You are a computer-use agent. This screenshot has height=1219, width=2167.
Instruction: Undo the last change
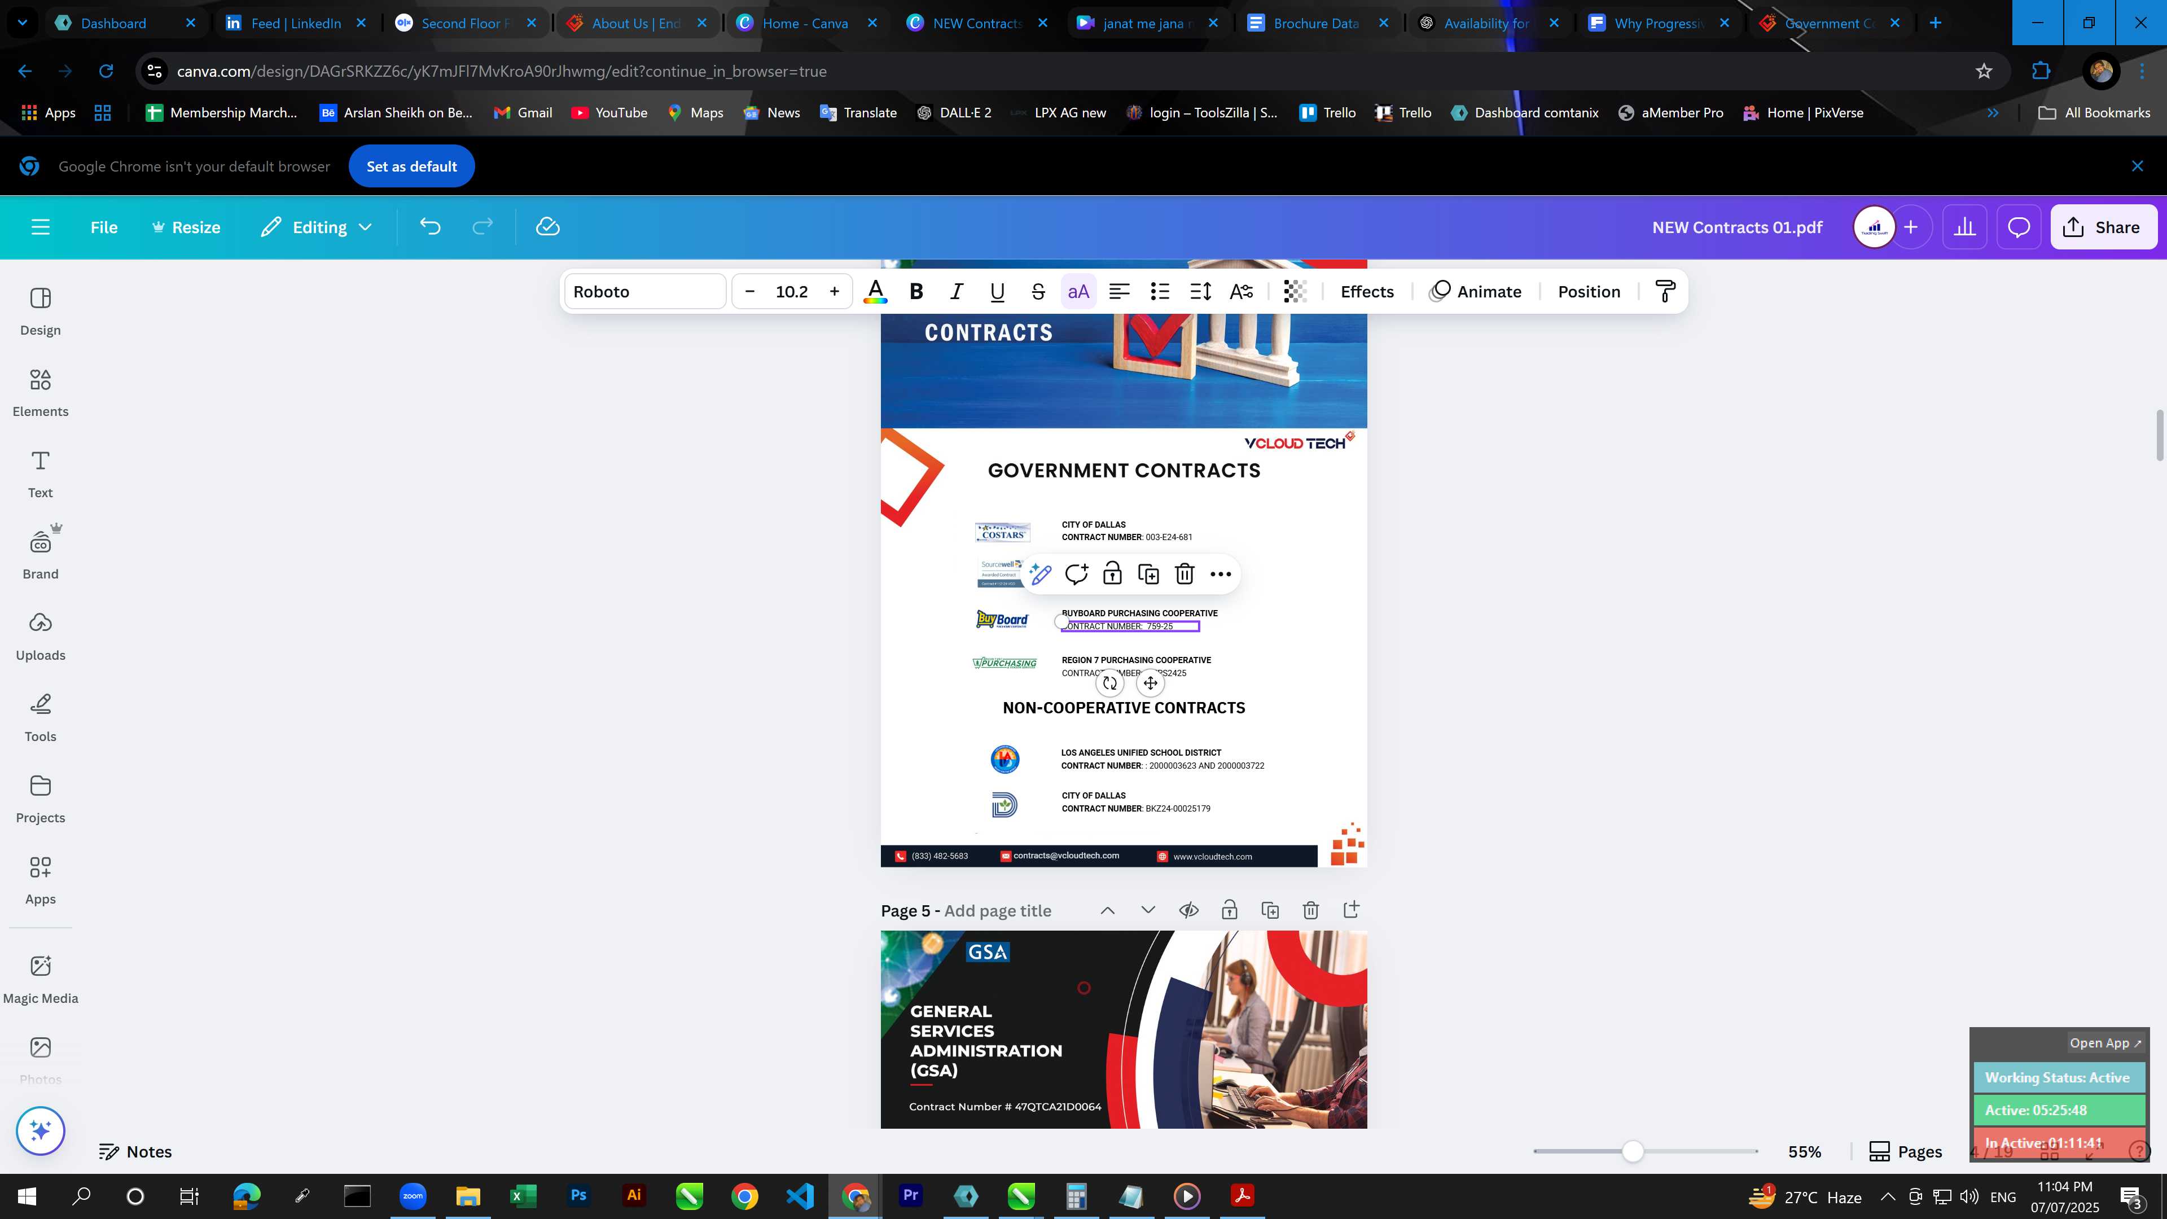(430, 227)
